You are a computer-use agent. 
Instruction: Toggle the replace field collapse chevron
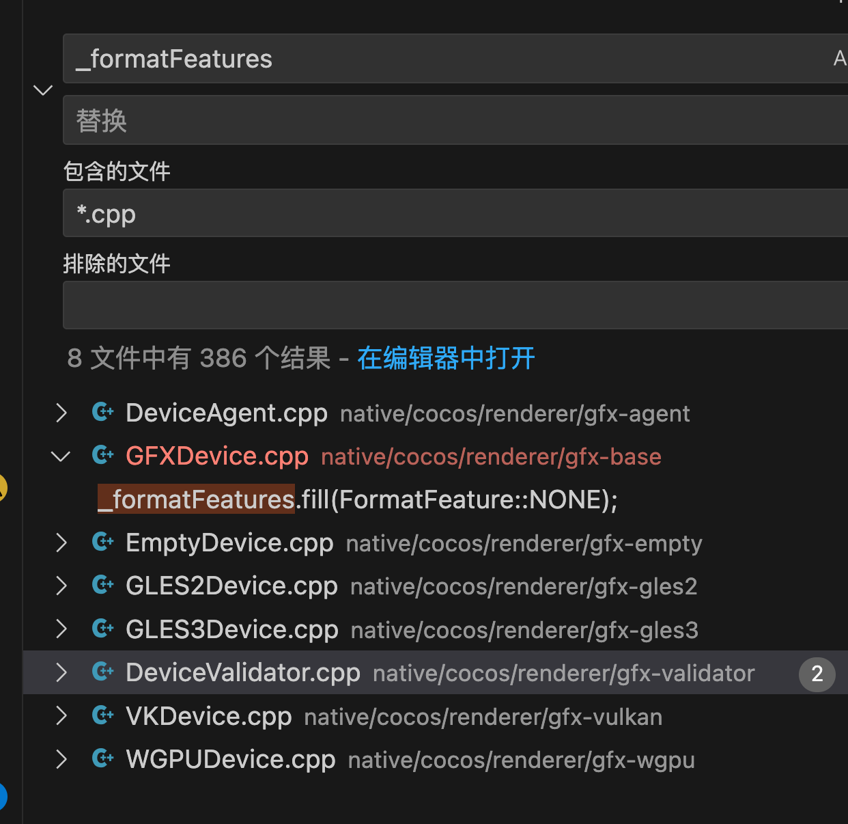tap(43, 90)
